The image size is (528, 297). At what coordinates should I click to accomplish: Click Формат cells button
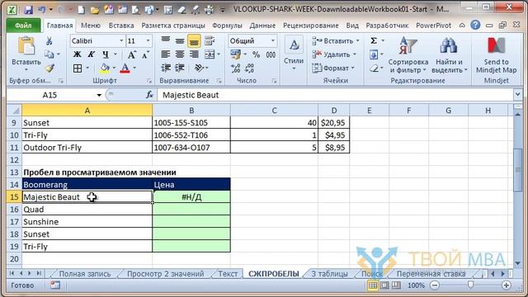click(333, 68)
